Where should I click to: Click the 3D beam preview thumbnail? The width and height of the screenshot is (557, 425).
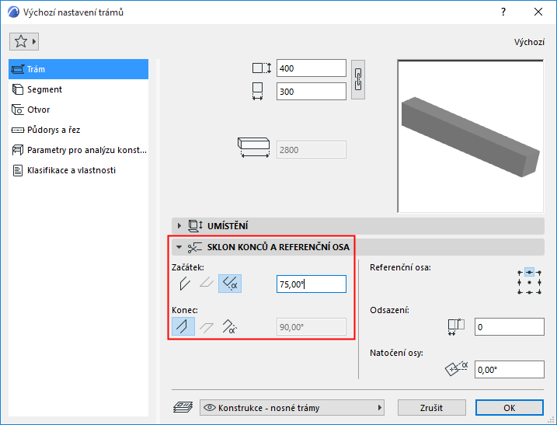coord(470,137)
